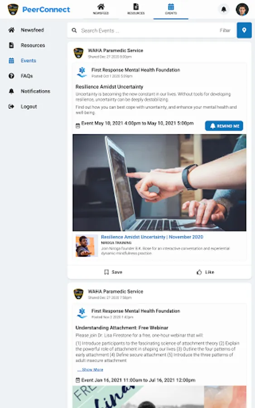Click the Remind Me button
The width and height of the screenshot is (255, 408).
pyautogui.click(x=224, y=126)
